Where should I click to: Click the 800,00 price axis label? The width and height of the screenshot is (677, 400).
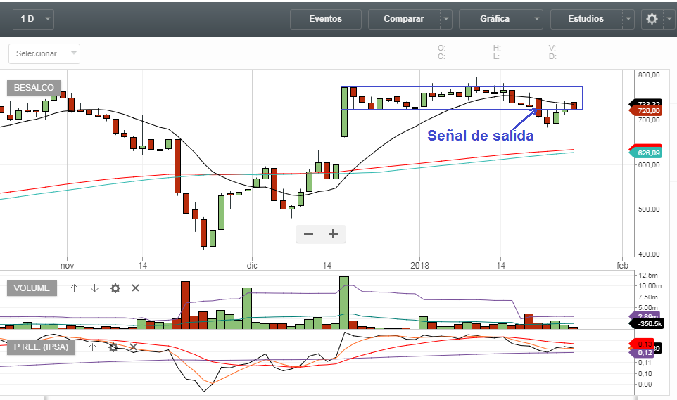[x=649, y=75]
